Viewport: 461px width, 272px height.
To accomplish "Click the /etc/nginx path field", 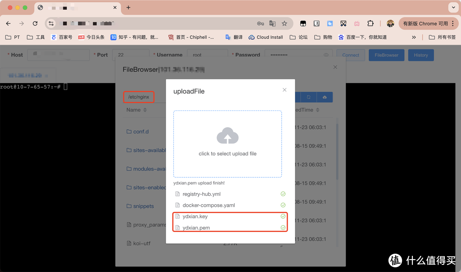I will (138, 97).
